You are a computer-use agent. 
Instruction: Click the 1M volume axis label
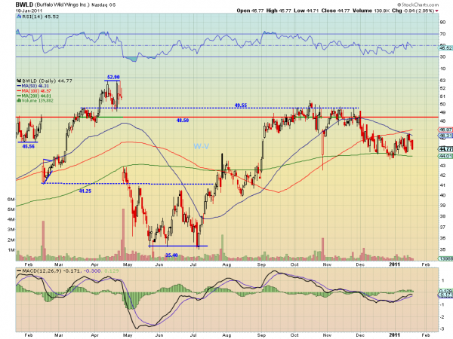[11, 250]
